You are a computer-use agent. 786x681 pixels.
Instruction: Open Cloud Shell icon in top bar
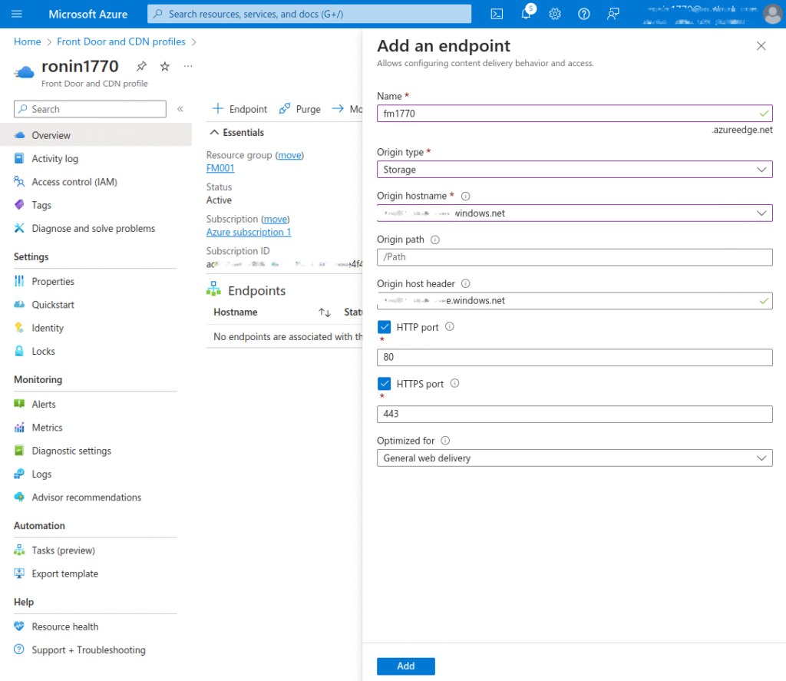coord(497,14)
